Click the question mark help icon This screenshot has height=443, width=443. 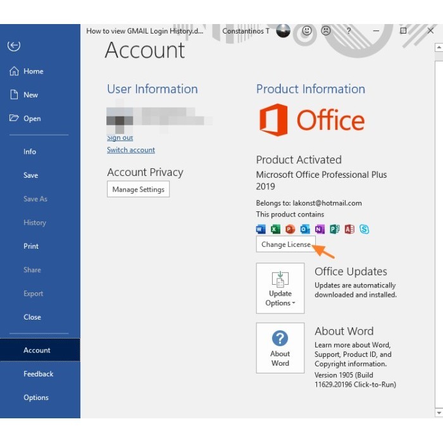(349, 30)
